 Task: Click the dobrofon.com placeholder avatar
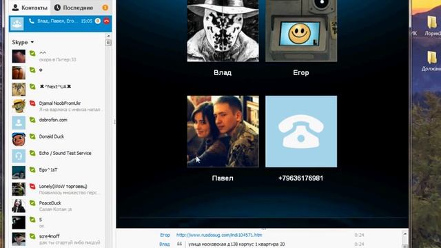(x=19, y=123)
